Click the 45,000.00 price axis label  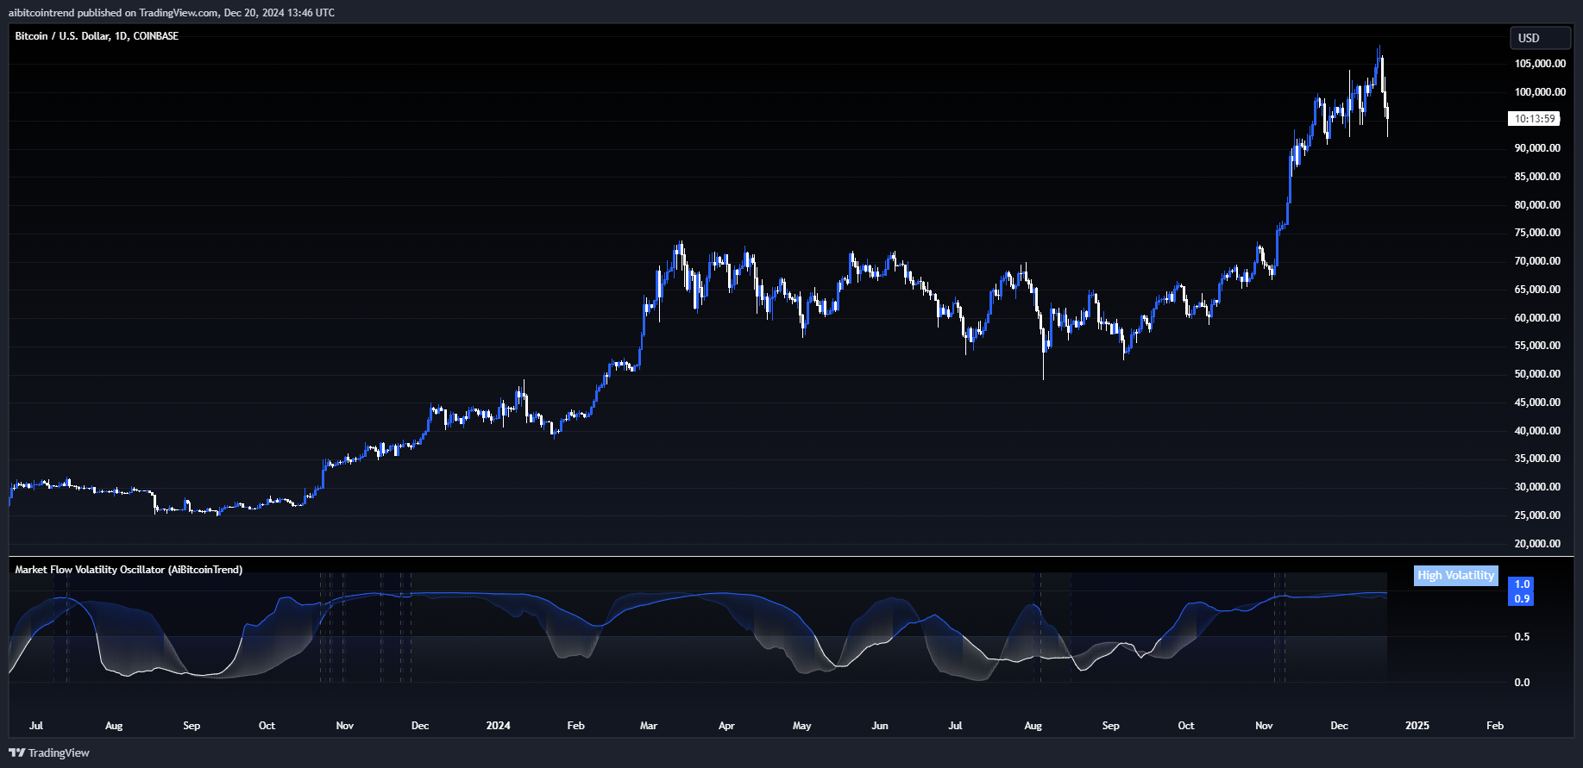tap(1537, 403)
